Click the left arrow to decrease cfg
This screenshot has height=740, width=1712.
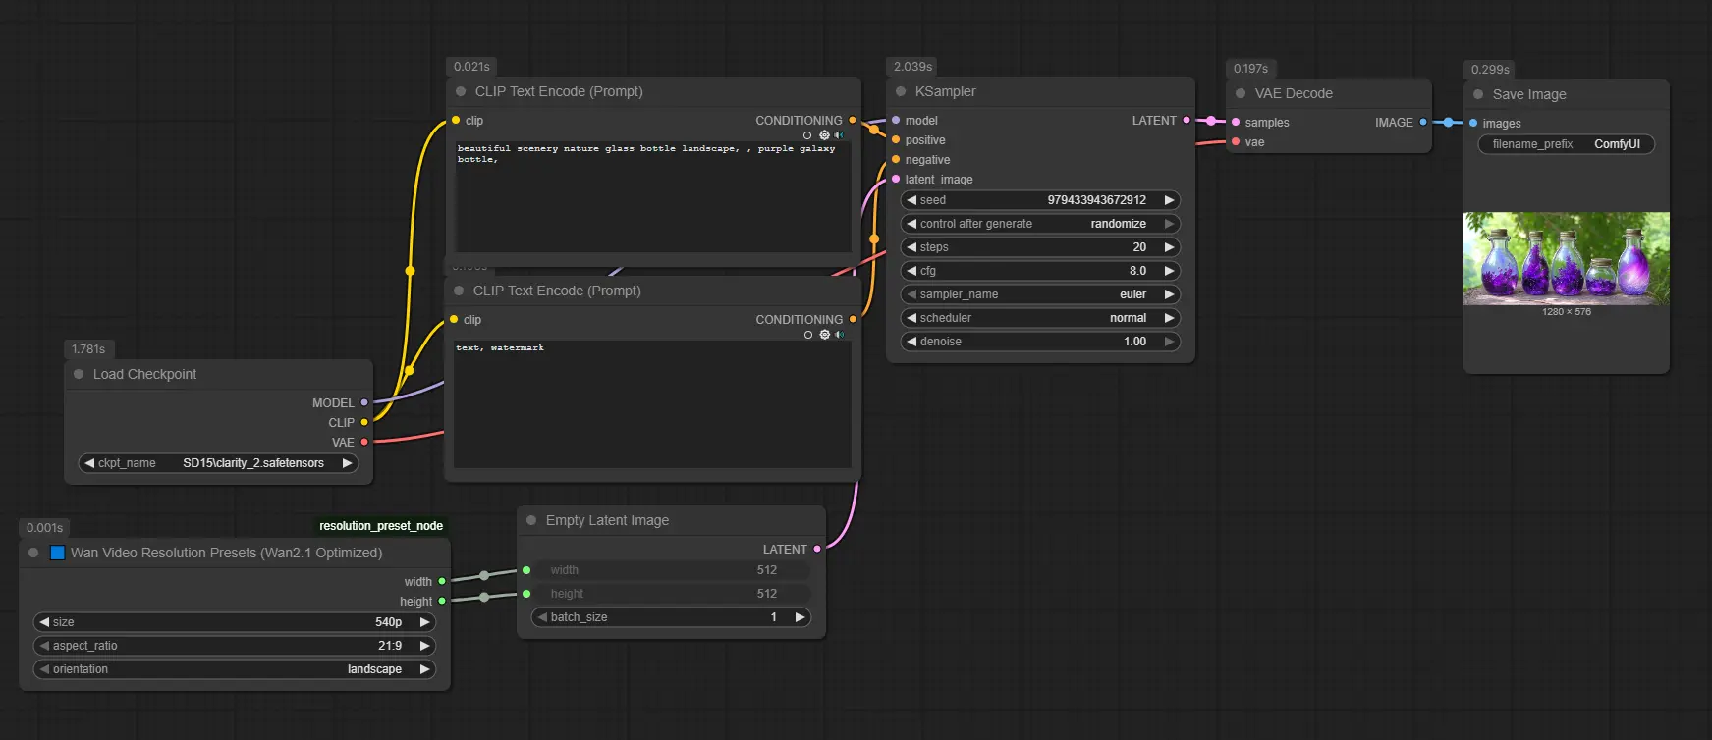click(x=911, y=271)
